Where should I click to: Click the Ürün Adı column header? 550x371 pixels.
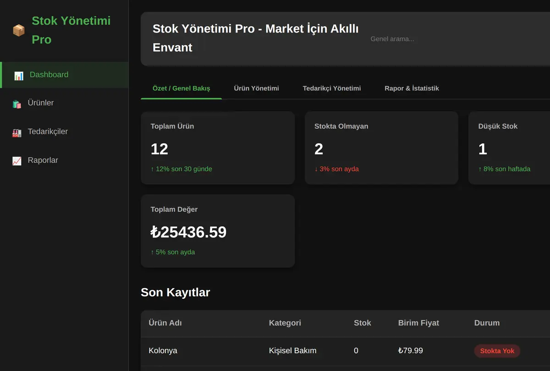[165, 323]
